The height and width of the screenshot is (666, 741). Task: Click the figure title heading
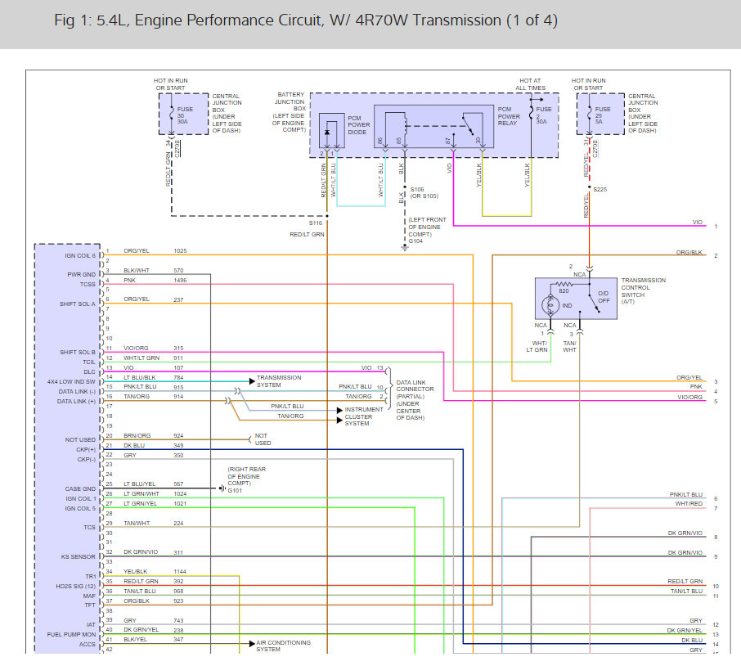click(x=306, y=20)
